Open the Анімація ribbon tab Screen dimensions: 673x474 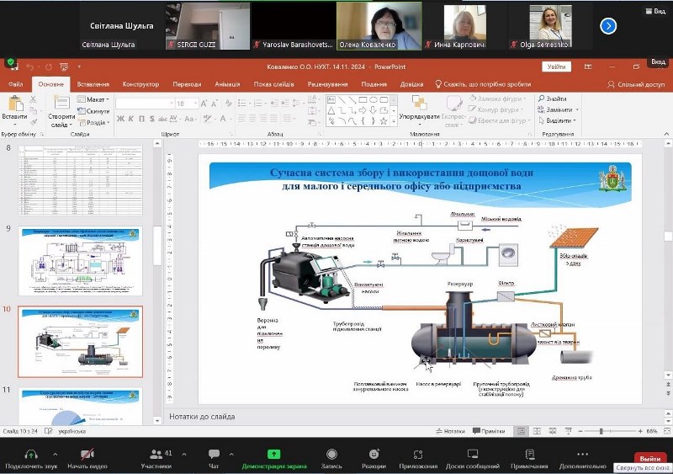tap(227, 84)
